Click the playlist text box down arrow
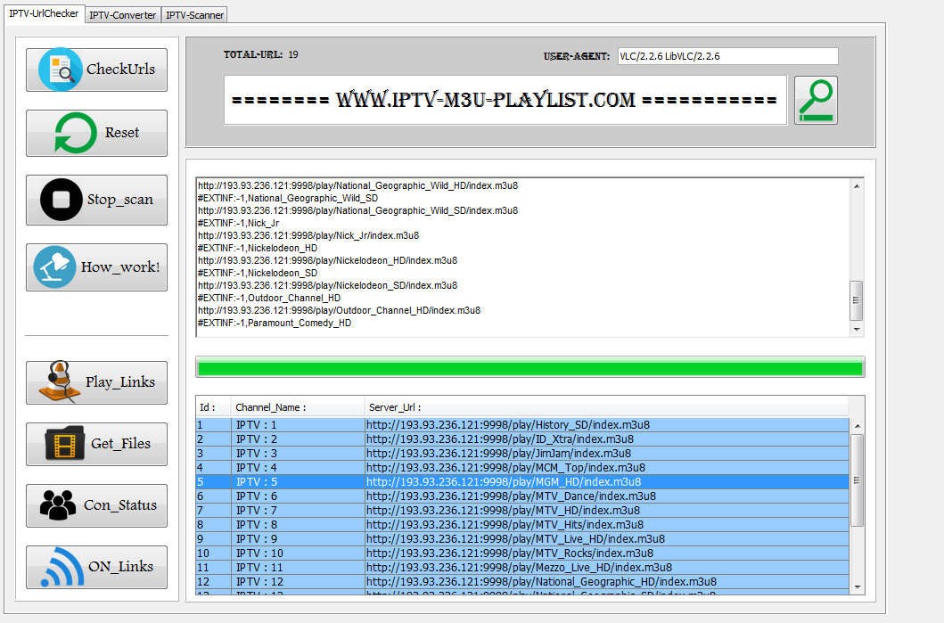The height and width of the screenshot is (623, 944). 857,329
